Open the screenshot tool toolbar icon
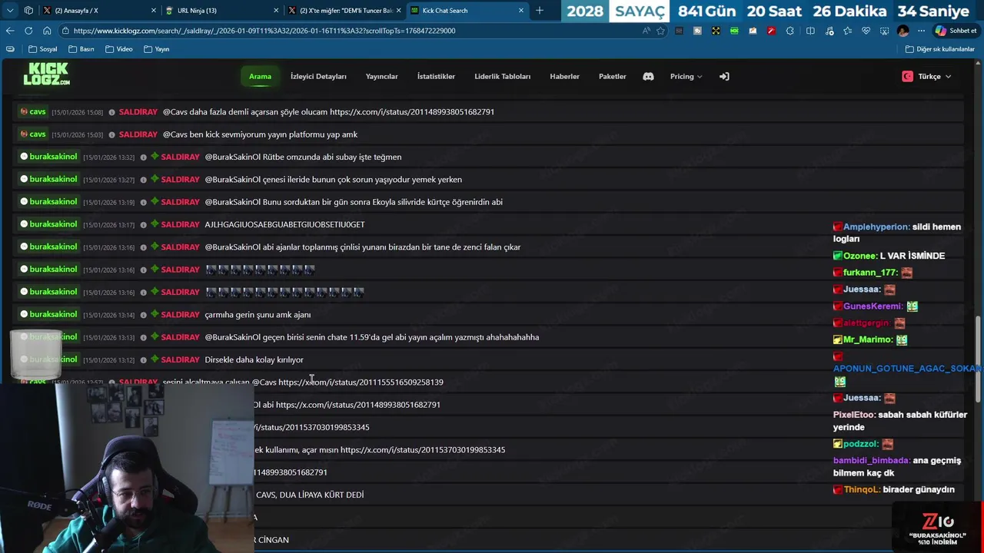This screenshot has width=984, height=553. (x=884, y=31)
